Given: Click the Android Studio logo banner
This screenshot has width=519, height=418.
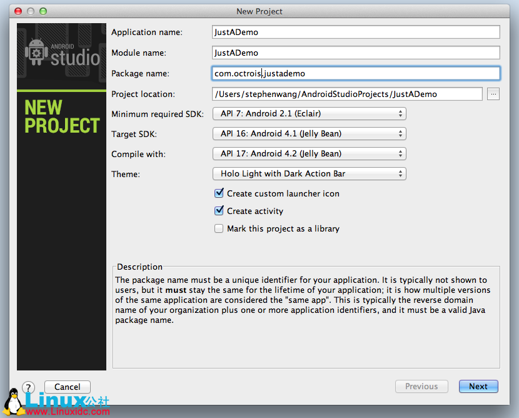Looking at the screenshot, I should [x=61, y=56].
